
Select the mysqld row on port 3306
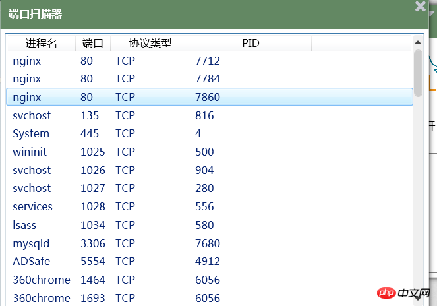click(x=210, y=243)
